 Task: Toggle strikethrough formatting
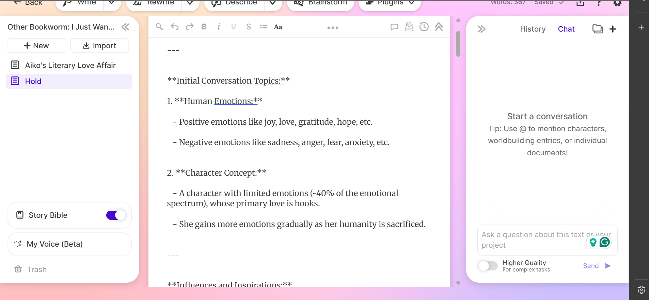coord(249,27)
